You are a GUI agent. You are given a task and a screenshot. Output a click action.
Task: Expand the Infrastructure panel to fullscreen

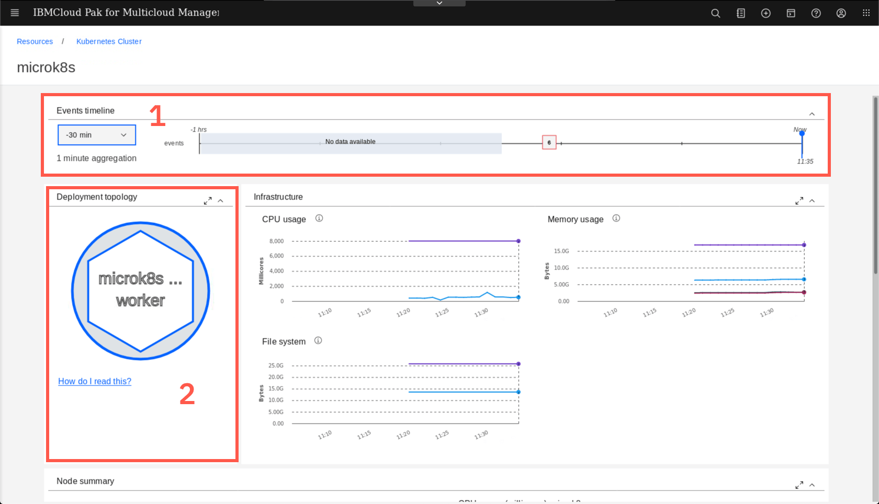pyautogui.click(x=799, y=201)
